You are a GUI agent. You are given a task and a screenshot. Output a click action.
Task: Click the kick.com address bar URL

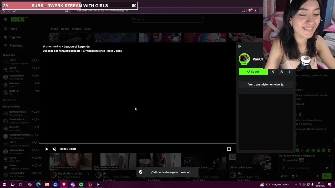103,10
